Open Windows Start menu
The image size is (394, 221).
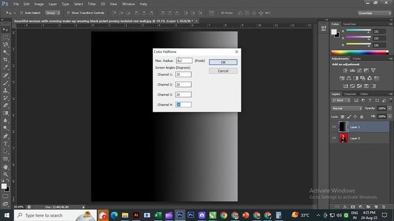7,215
